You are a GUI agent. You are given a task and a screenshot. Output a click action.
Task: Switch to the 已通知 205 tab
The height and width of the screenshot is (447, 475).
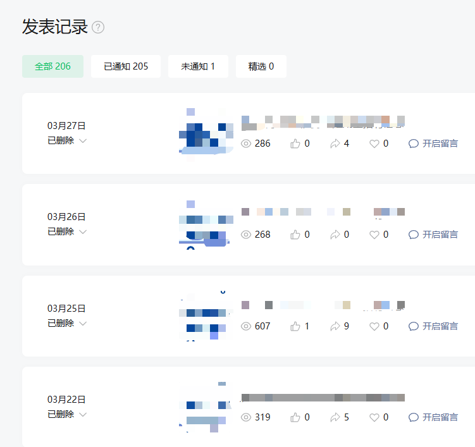click(x=126, y=66)
